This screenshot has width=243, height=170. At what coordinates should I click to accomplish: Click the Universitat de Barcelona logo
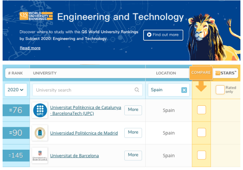tap(40, 156)
